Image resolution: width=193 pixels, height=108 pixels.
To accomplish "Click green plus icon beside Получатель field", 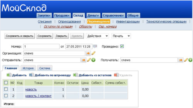I will coord(190,60).
